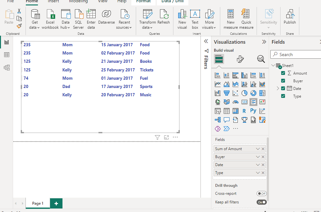Select the Pie chart visual
This screenshot has width=321, height=212.
point(244,93)
